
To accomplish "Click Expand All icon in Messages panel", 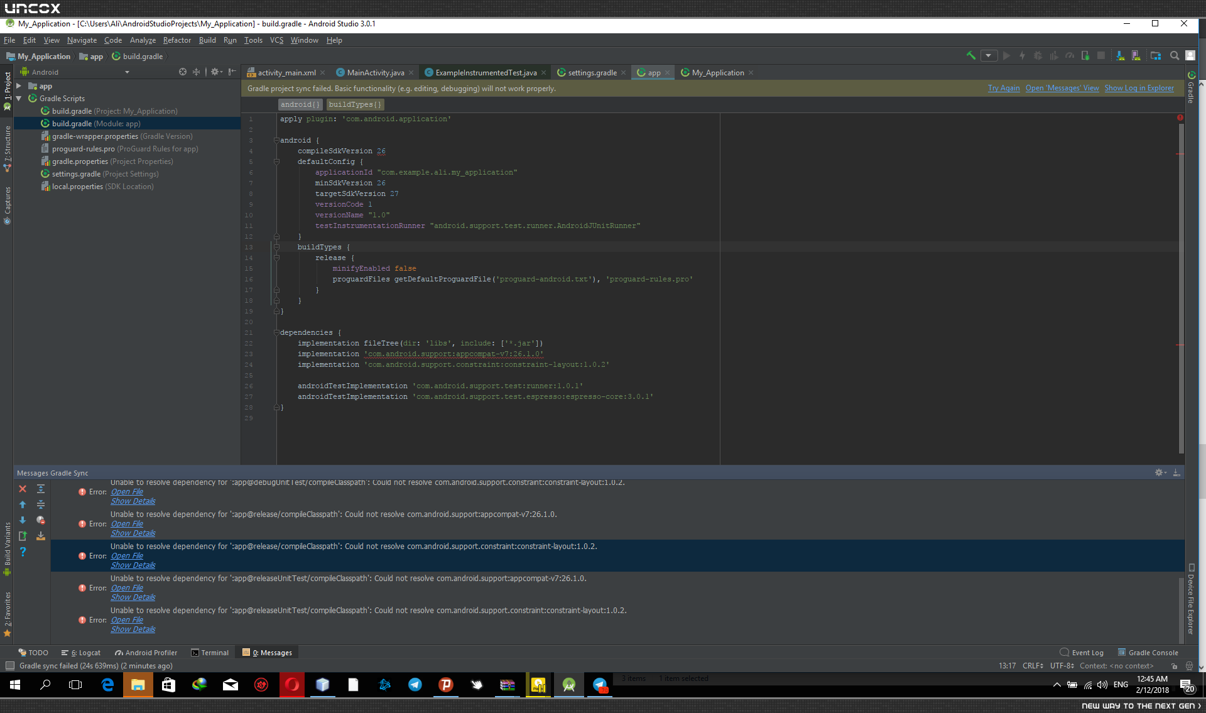I will [41, 489].
